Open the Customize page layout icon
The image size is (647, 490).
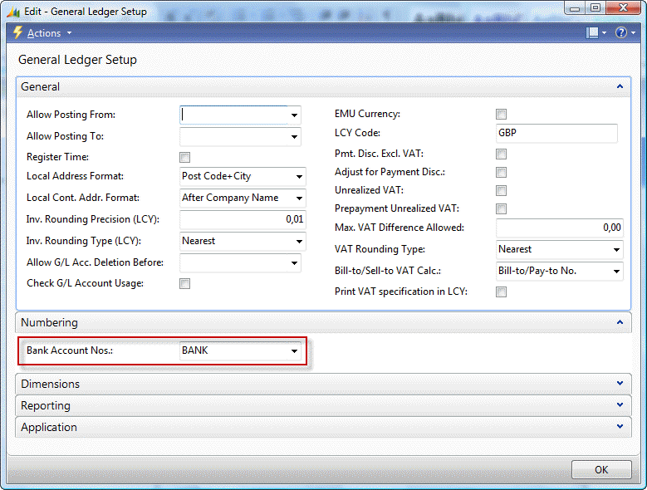[592, 32]
